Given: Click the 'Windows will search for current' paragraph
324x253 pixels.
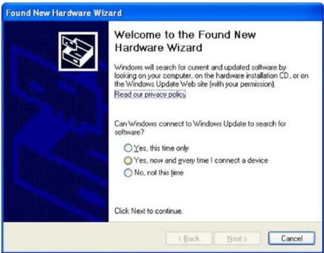Looking at the screenshot, I should click(211, 76).
